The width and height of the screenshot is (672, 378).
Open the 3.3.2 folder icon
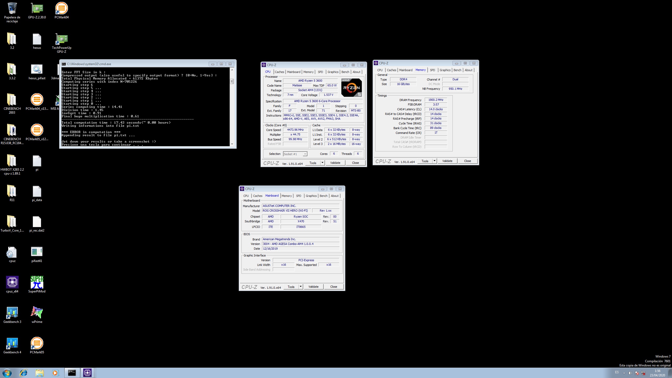pyautogui.click(x=12, y=72)
